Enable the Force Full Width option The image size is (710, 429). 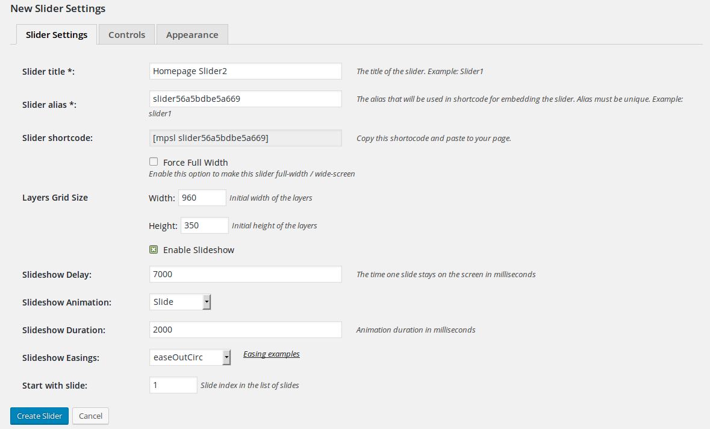pyautogui.click(x=154, y=161)
